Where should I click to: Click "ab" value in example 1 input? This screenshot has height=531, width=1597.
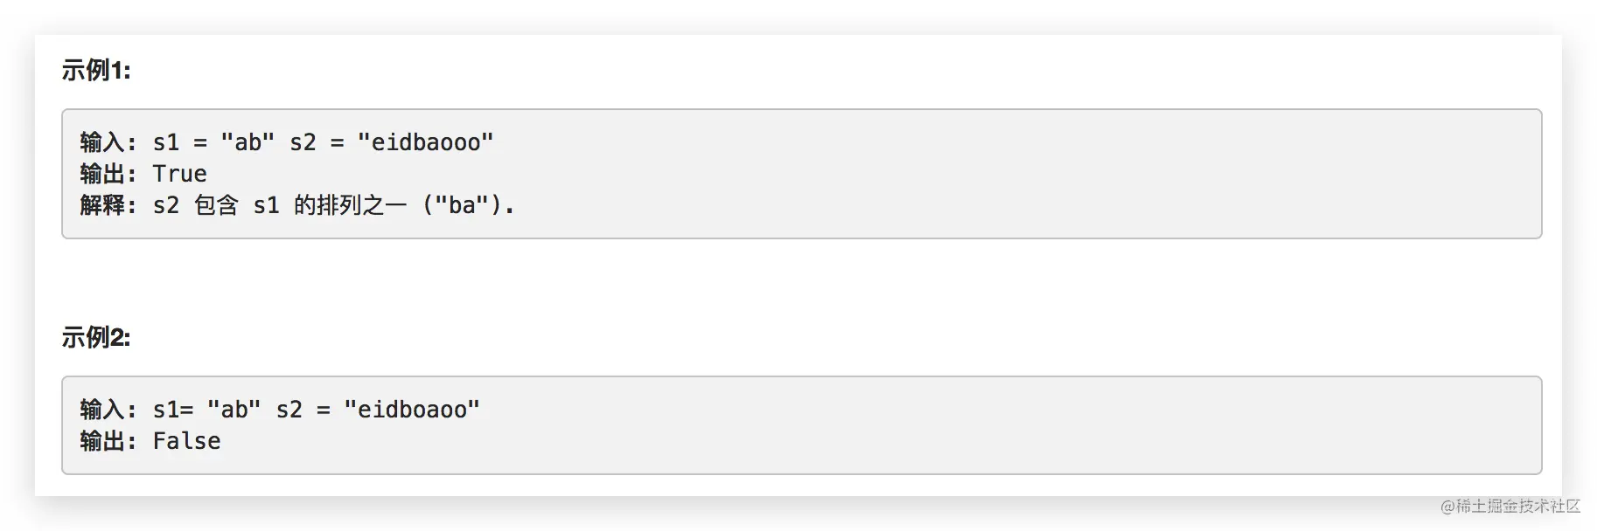pyautogui.click(x=248, y=142)
